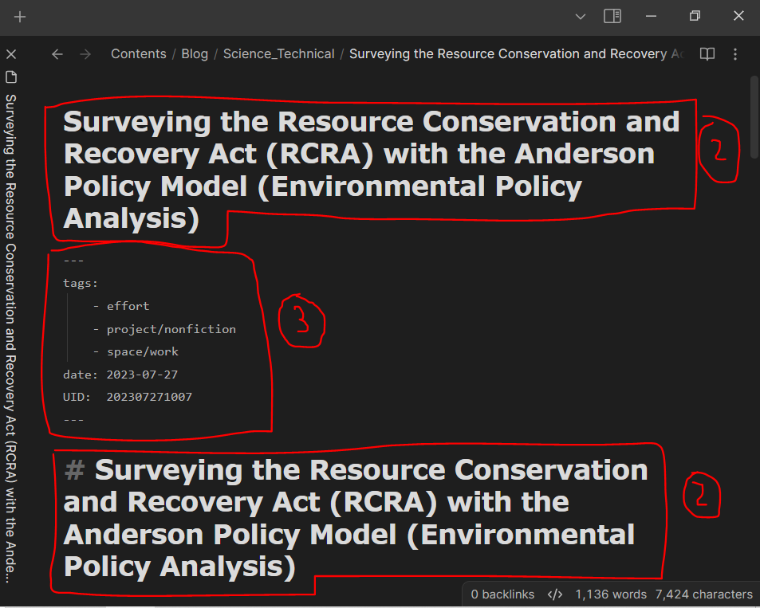Navigate back with the left arrow icon
This screenshot has height=608, width=760.
pyautogui.click(x=56, y=53)
